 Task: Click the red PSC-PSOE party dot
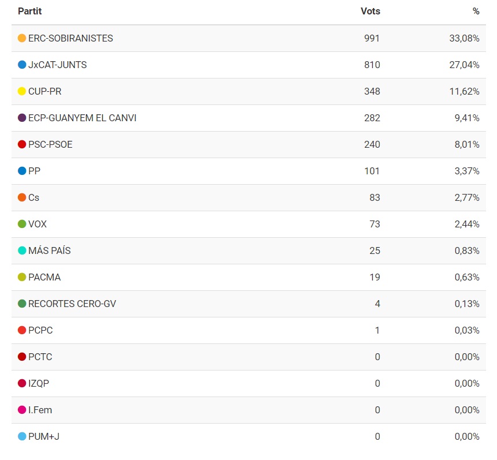coord(22,144)
